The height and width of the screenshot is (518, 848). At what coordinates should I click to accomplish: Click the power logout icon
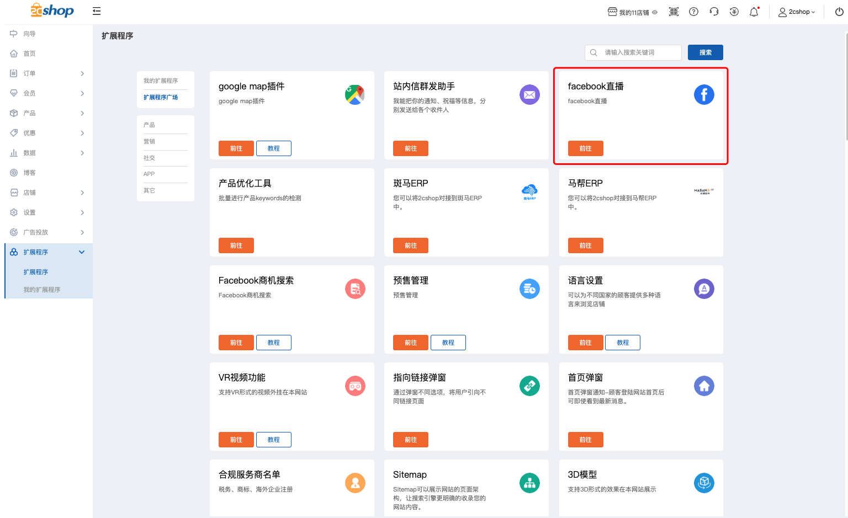839,12
